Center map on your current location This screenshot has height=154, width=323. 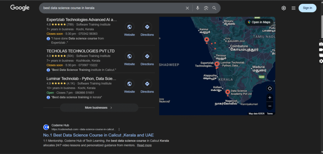pos(270,88)
